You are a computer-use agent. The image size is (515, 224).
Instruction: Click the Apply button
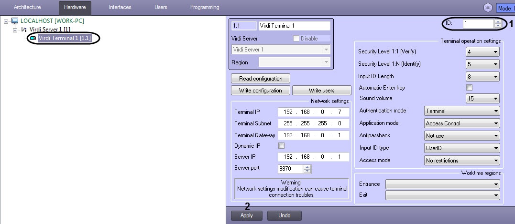coord(246,215)
